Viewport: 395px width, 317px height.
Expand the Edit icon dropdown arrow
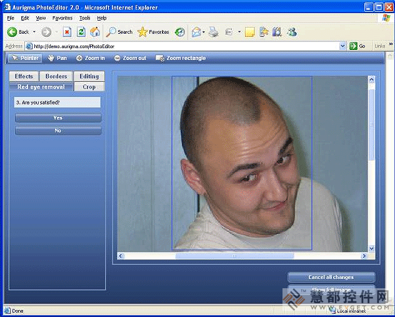[239, 32]
